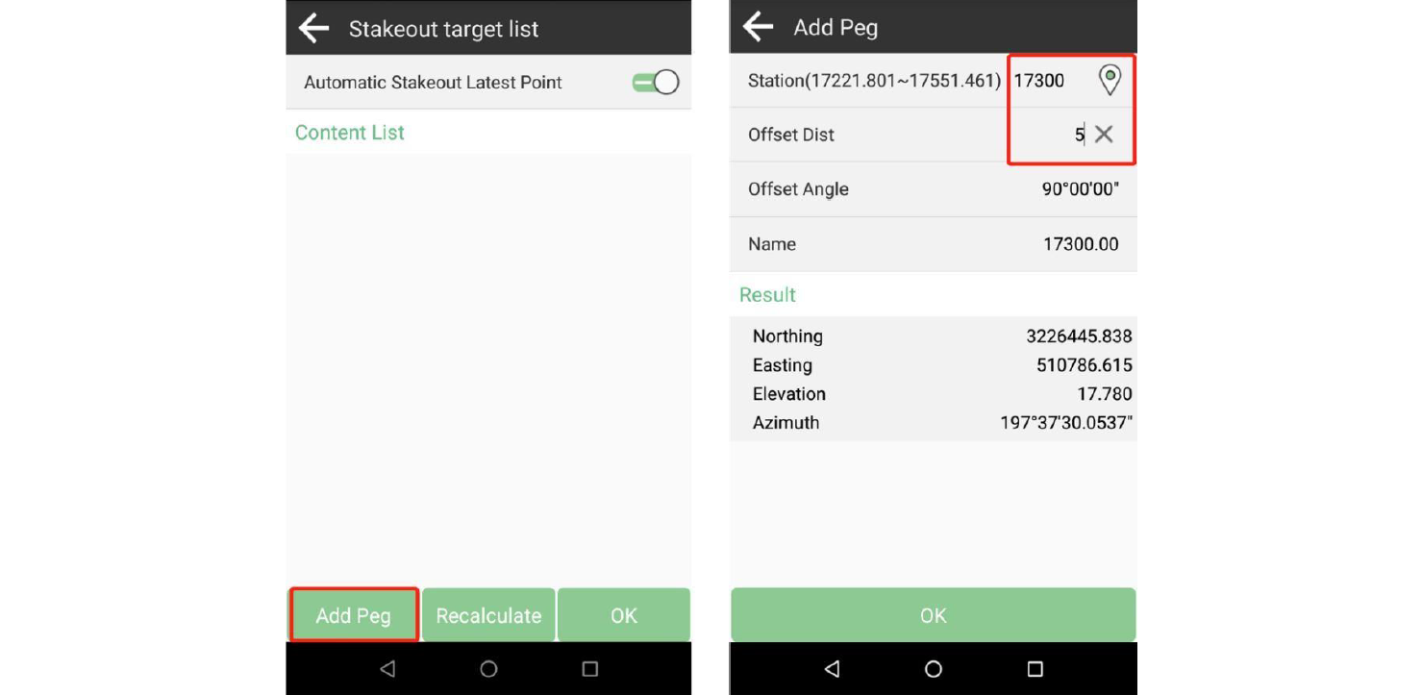The height and width of the screenshot is (695, 1422).
Task: Toggle Automatic Stakeout Latest Point switch
Action: 656,83
